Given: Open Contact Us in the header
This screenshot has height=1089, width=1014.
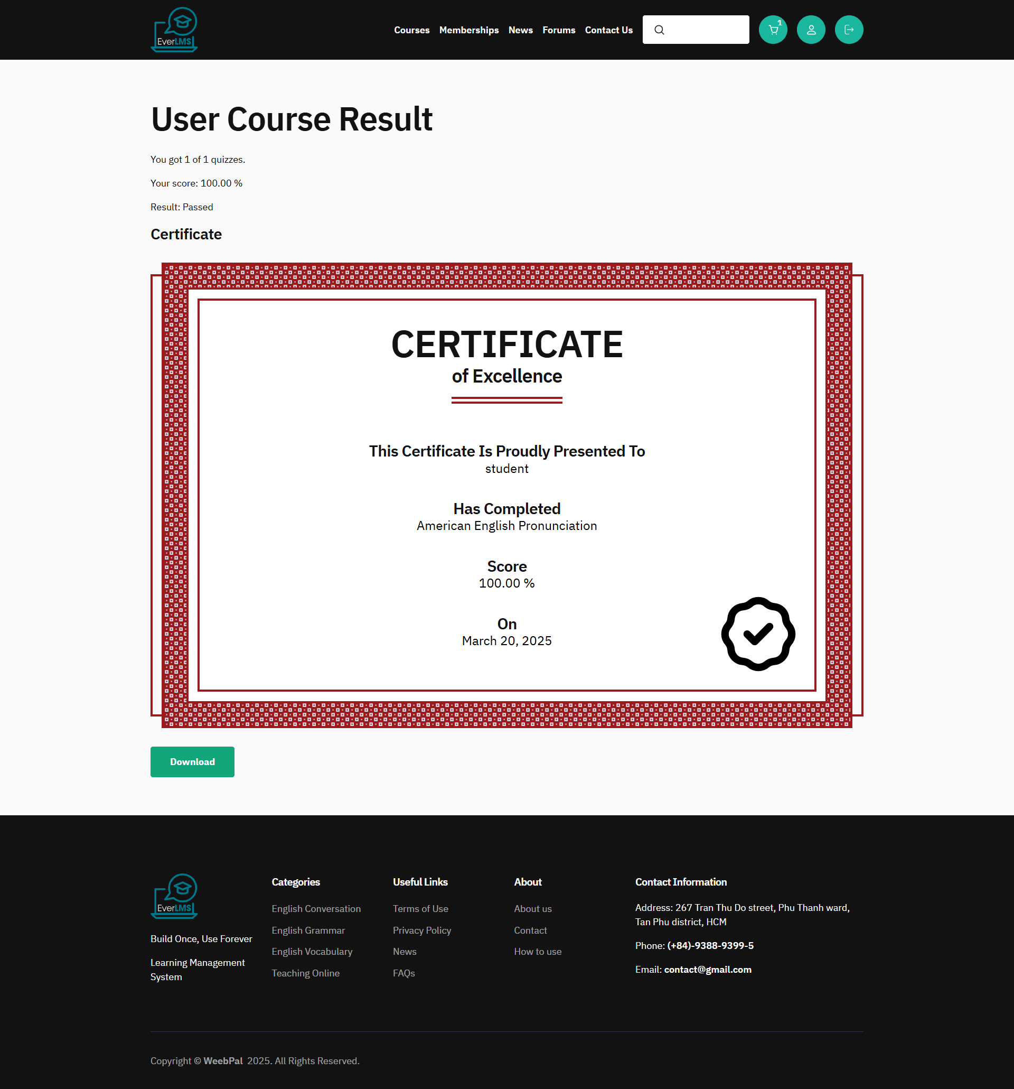Looking at the screenshot, I should click(608, 30).
